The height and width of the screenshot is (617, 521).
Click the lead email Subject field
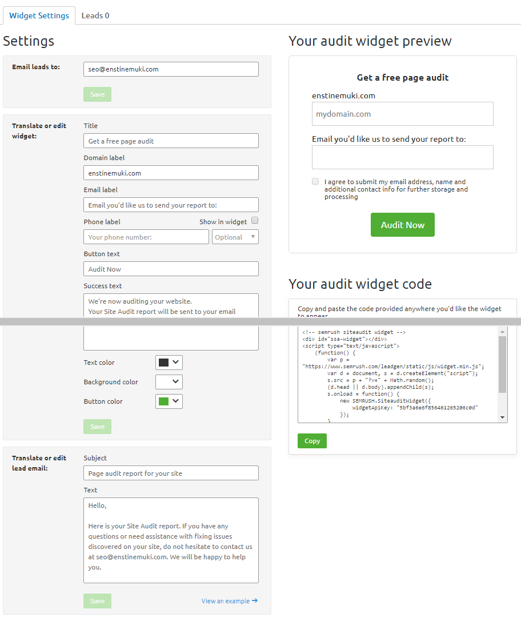pos(171,473)
